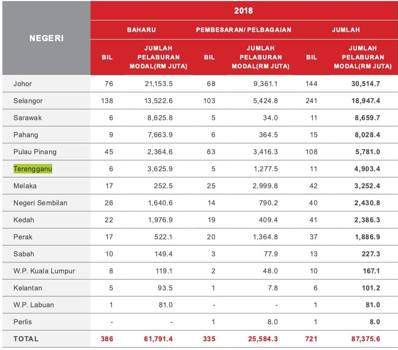Viewport: 398px width, 350px height.
Task: Select the total new investment 61,791.4
Action: 158,339
